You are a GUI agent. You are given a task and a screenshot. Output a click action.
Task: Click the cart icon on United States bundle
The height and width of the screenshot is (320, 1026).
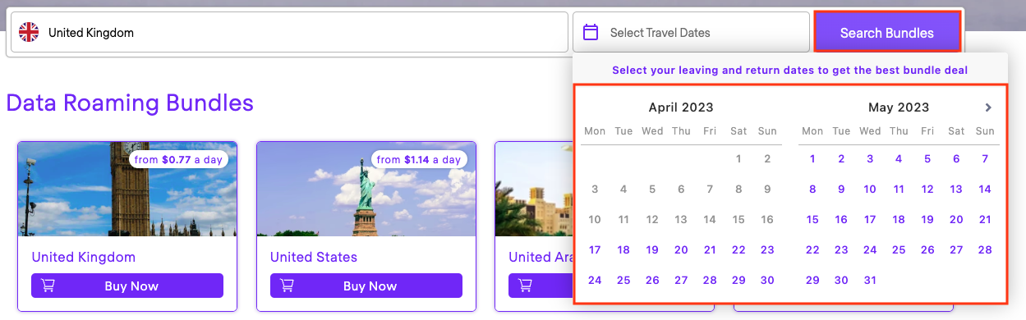(287, 286)
